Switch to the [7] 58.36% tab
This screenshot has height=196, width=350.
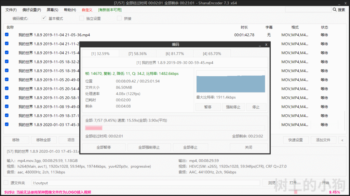[x=137, y=53]
